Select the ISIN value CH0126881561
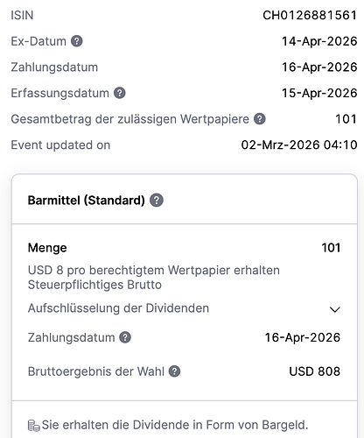 tap(310, 15)
